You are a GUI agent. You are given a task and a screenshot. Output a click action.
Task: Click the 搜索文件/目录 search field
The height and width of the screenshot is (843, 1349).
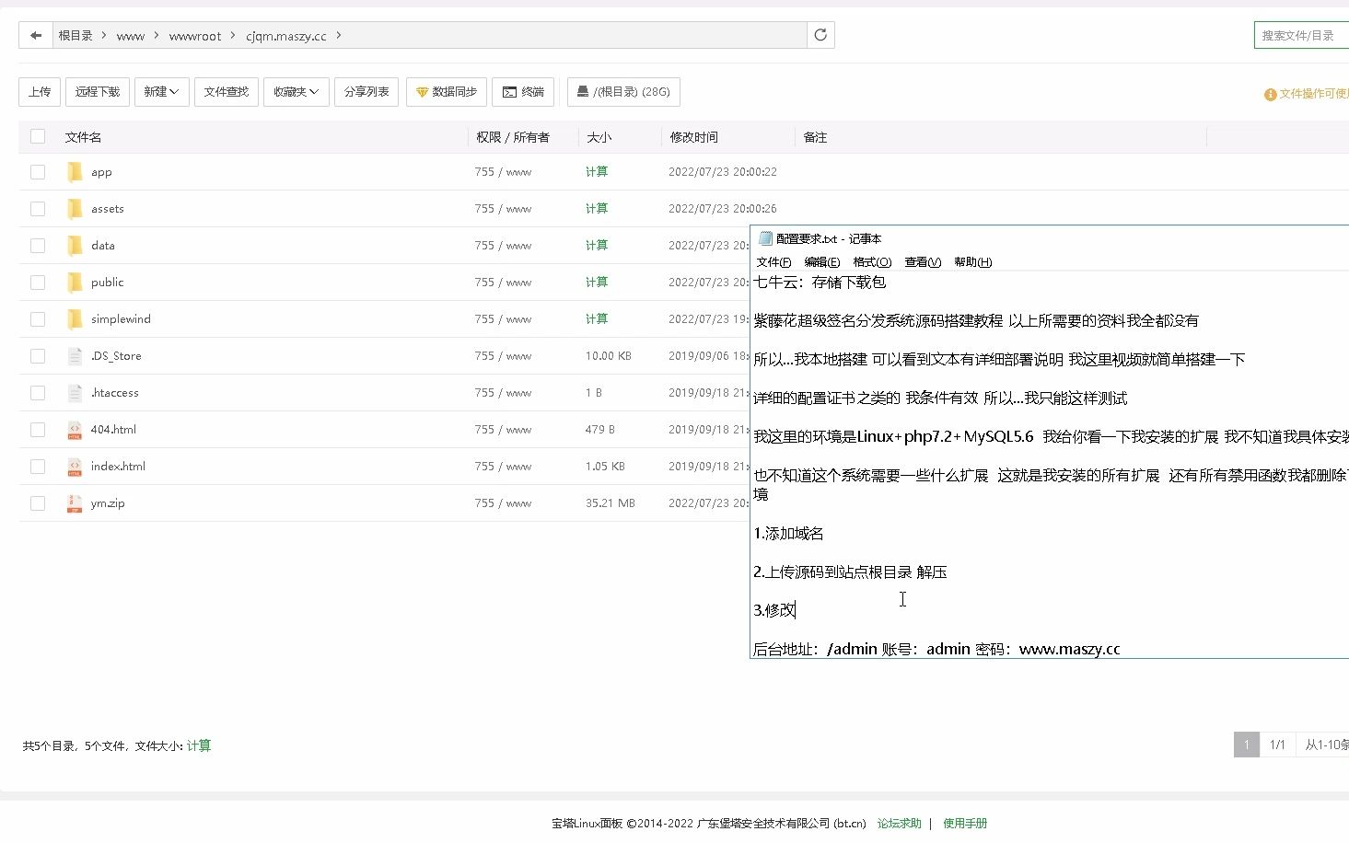tap(1301, 36)
